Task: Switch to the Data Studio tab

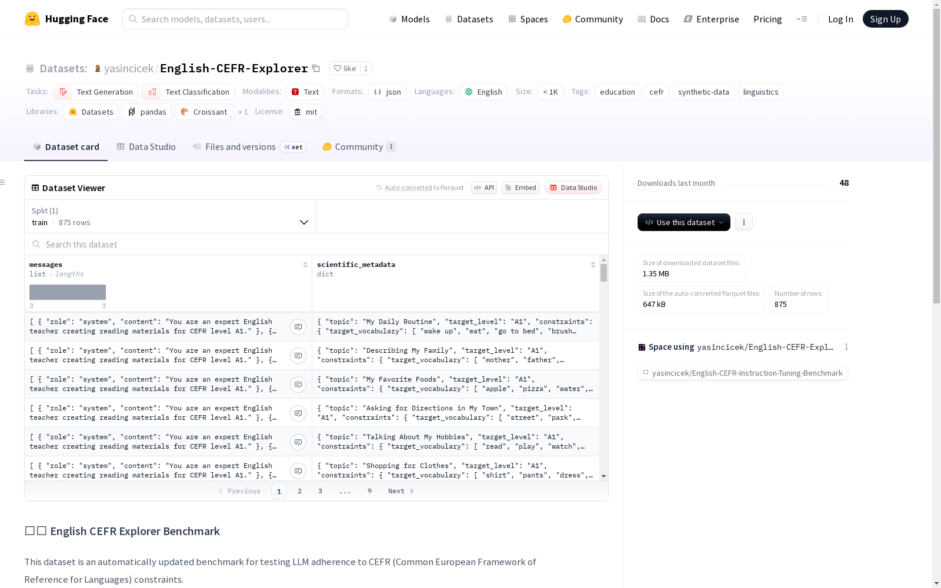Action: [146, 147]
